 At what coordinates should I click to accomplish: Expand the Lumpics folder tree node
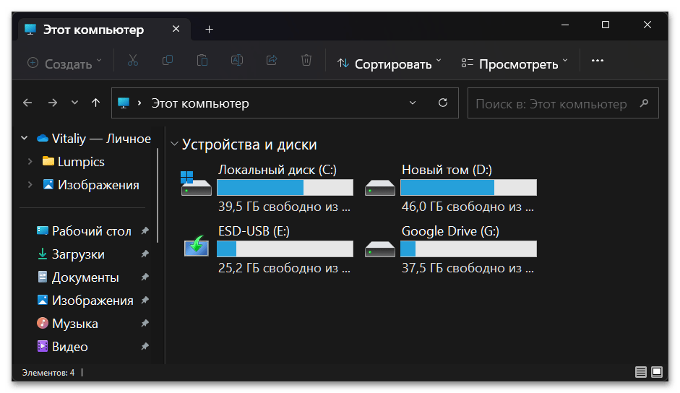(x=30, y=162)
